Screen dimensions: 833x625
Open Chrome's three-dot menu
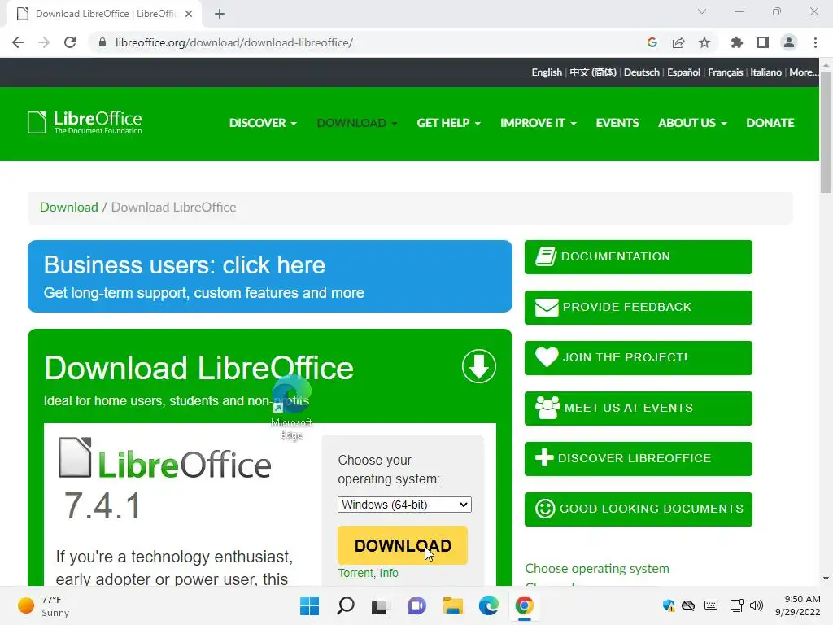click(815, 42)
